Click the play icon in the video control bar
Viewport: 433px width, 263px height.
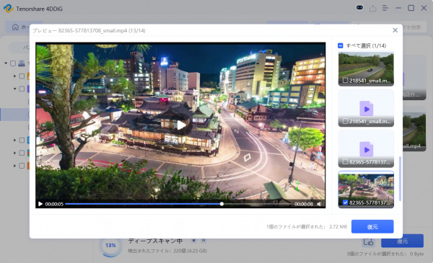pos(40,204)
